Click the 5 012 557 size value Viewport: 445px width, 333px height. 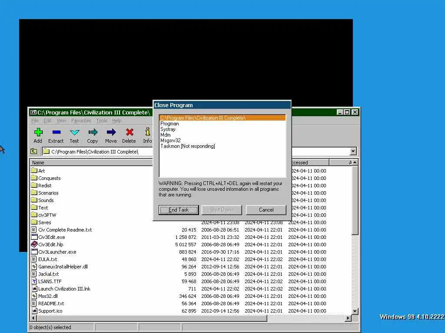click(186, 245)
